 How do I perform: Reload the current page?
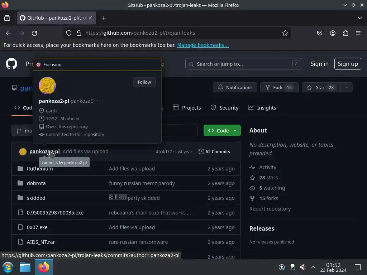coord(34,33)
